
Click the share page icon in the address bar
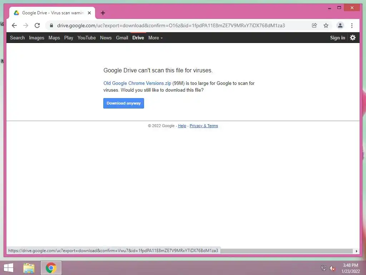click(315, 25)
